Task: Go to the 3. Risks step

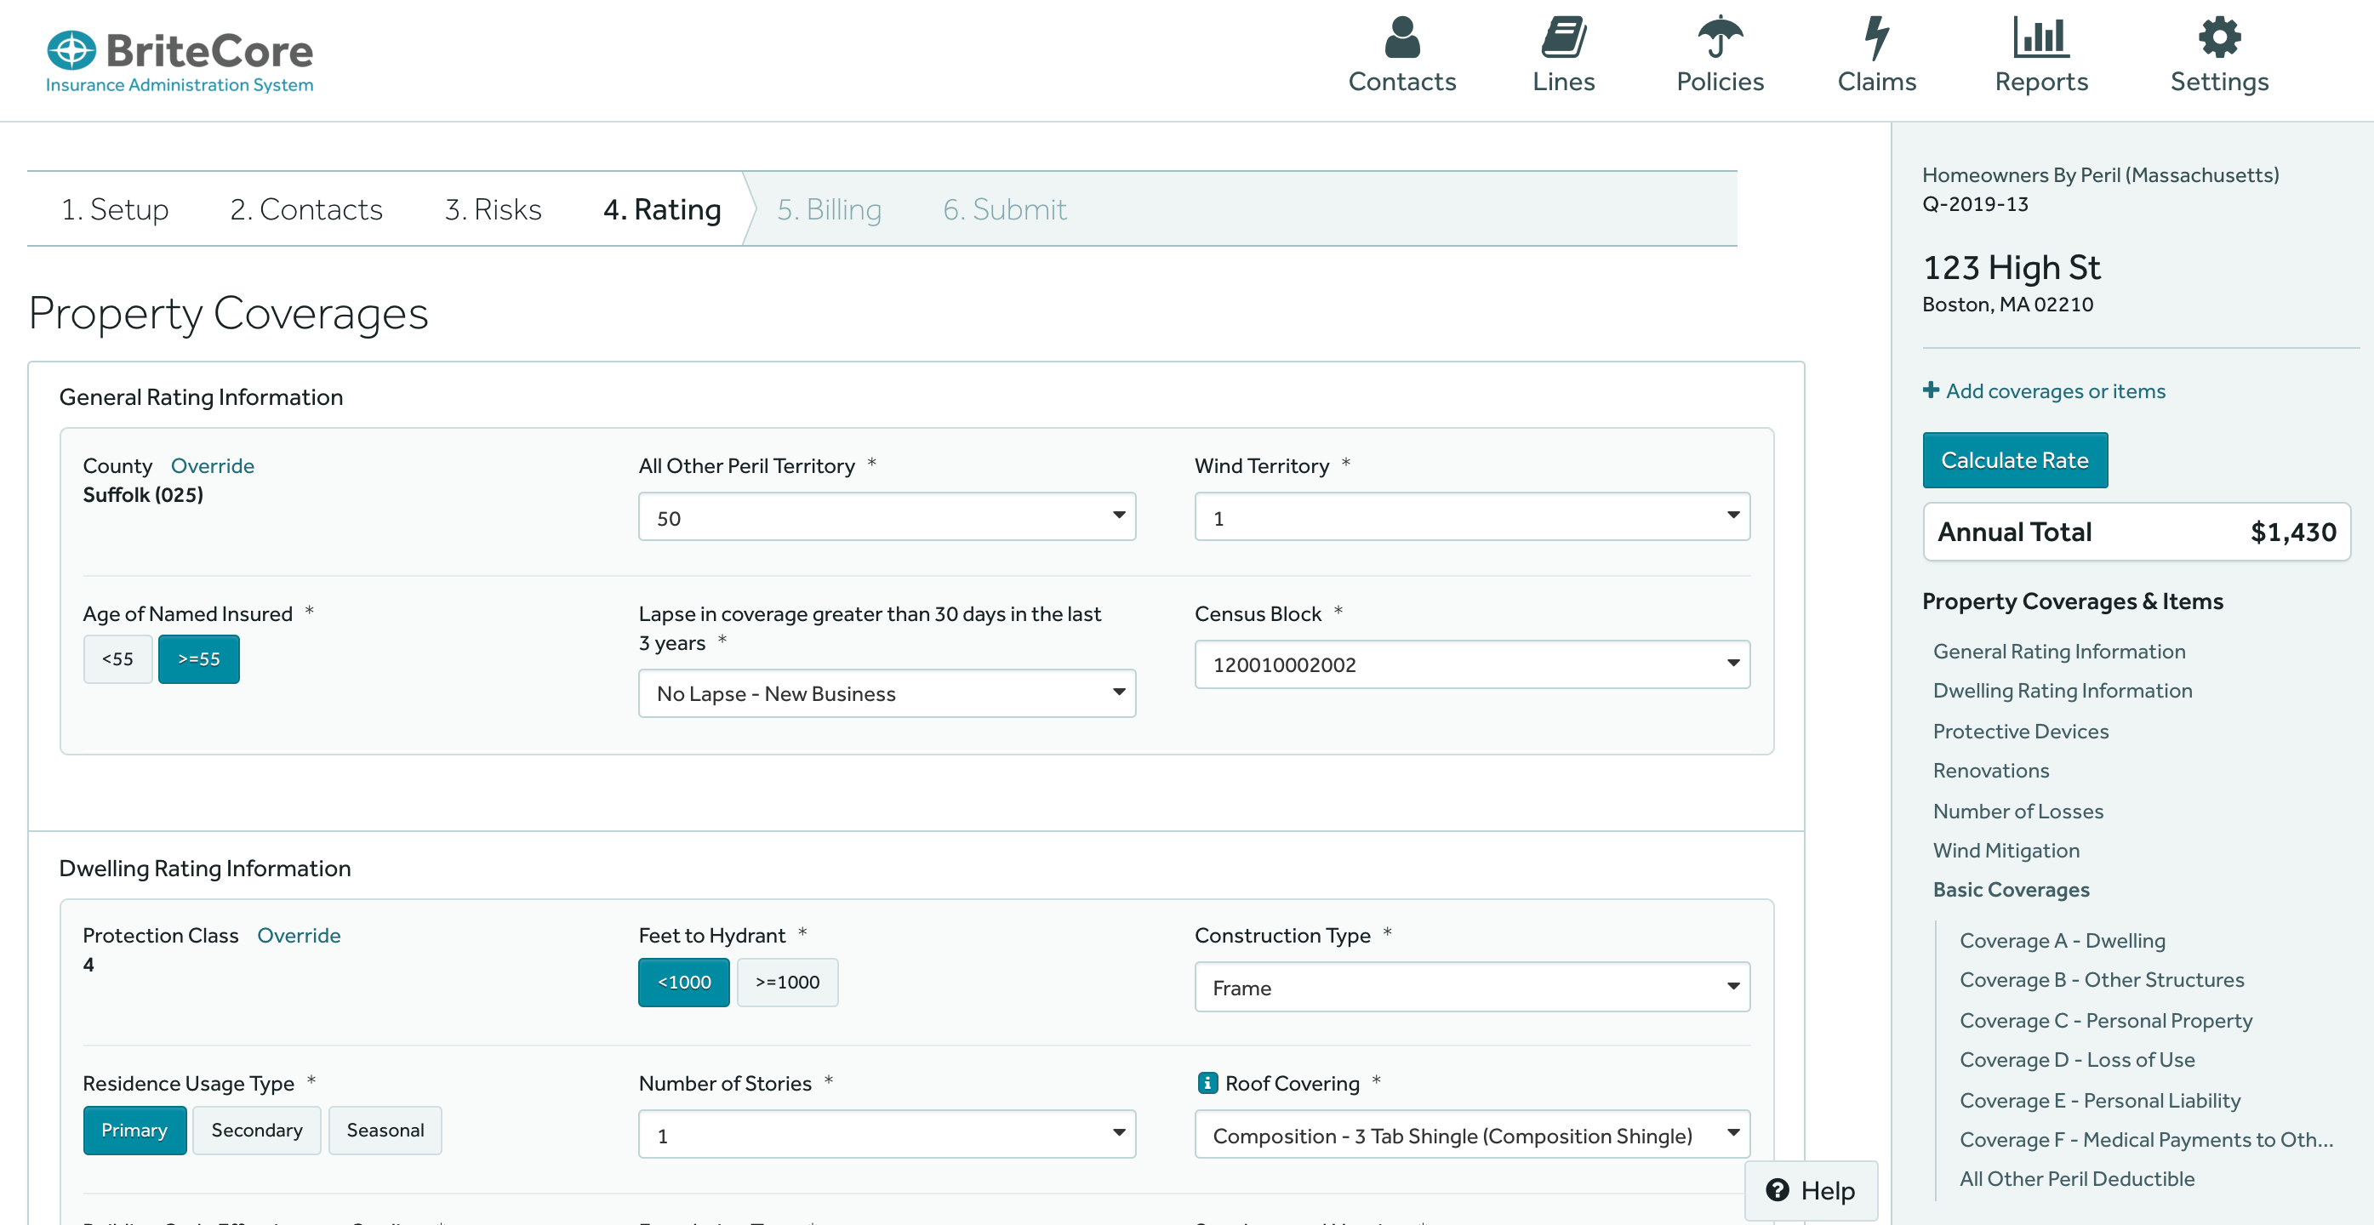Action: (492, 210)
